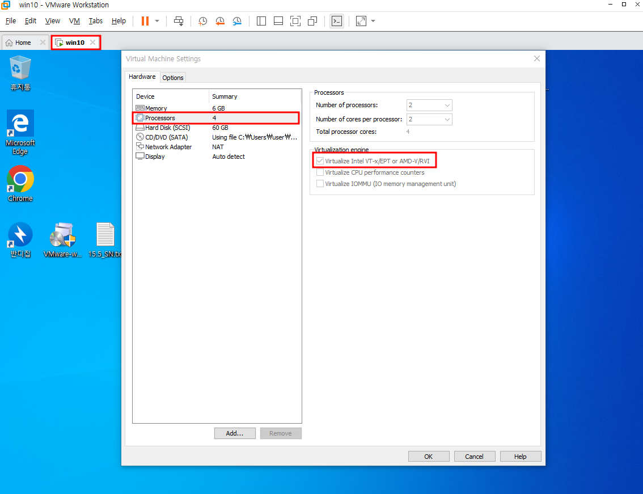643x494 pixels.
Task: Click the Auto detect display summary value
Action: coord(229,157)
